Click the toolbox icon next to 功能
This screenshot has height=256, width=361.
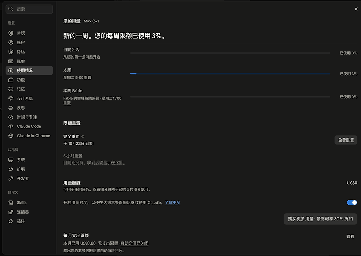[11, 80]
